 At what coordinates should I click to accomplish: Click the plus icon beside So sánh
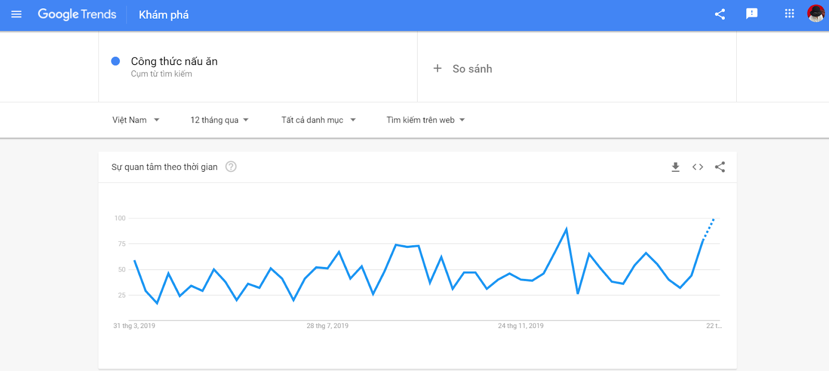[x=438, y=68]
